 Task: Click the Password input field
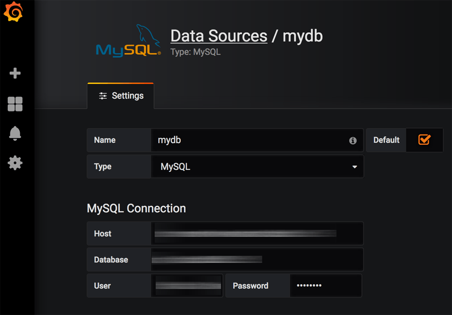coord(326,286)
